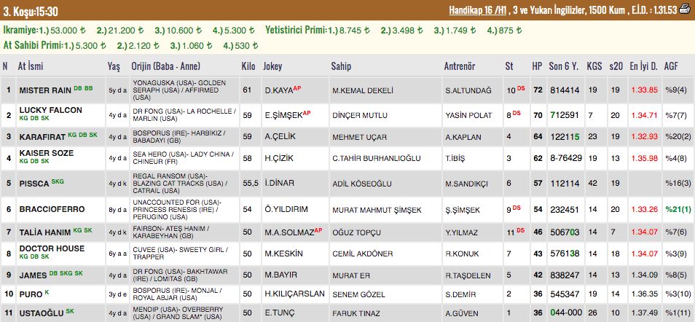Click jockey M.A.SOLMAZ

(289, 232)
